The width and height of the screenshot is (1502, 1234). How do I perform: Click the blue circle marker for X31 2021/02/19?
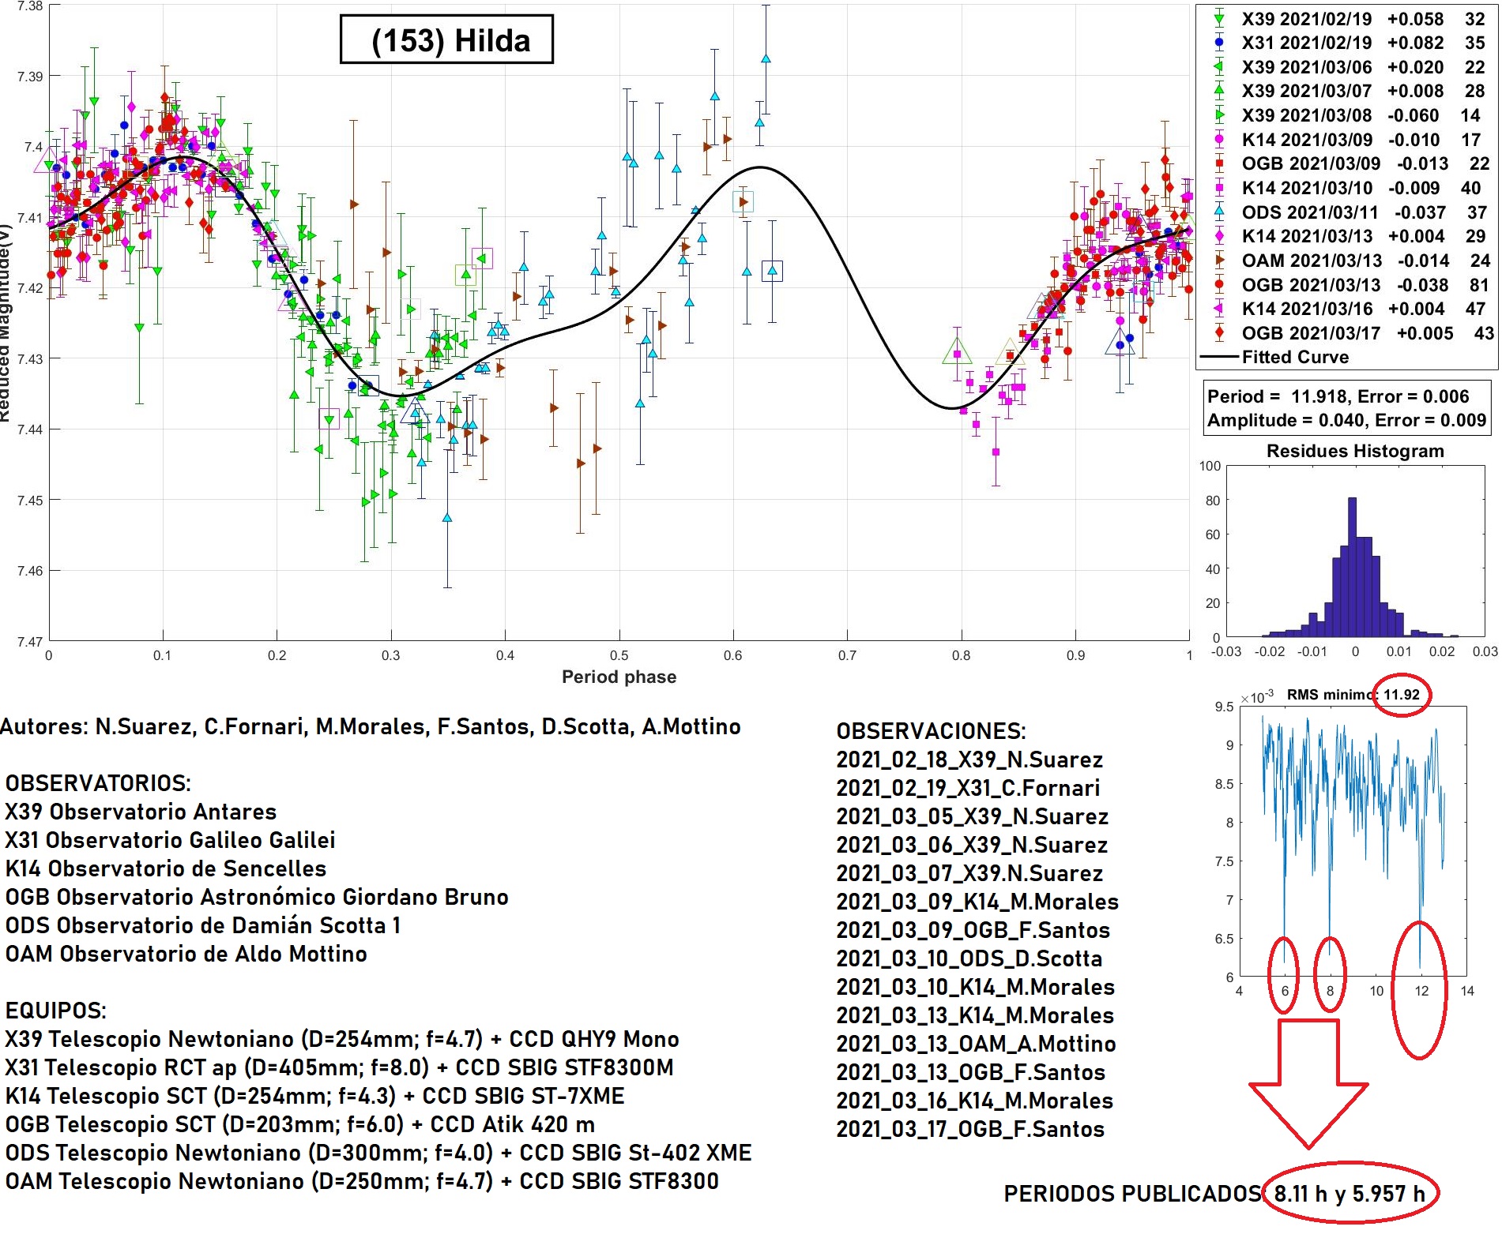1219,43
